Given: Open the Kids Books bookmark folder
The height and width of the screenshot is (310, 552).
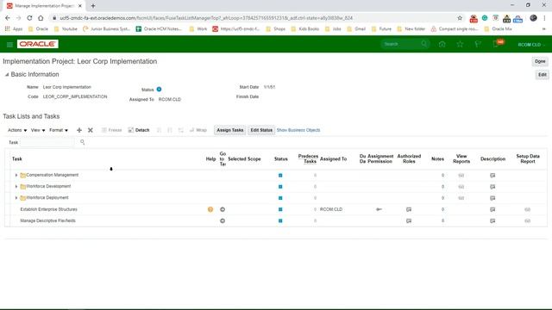Looking at the screenshot, I should [304, 28].
